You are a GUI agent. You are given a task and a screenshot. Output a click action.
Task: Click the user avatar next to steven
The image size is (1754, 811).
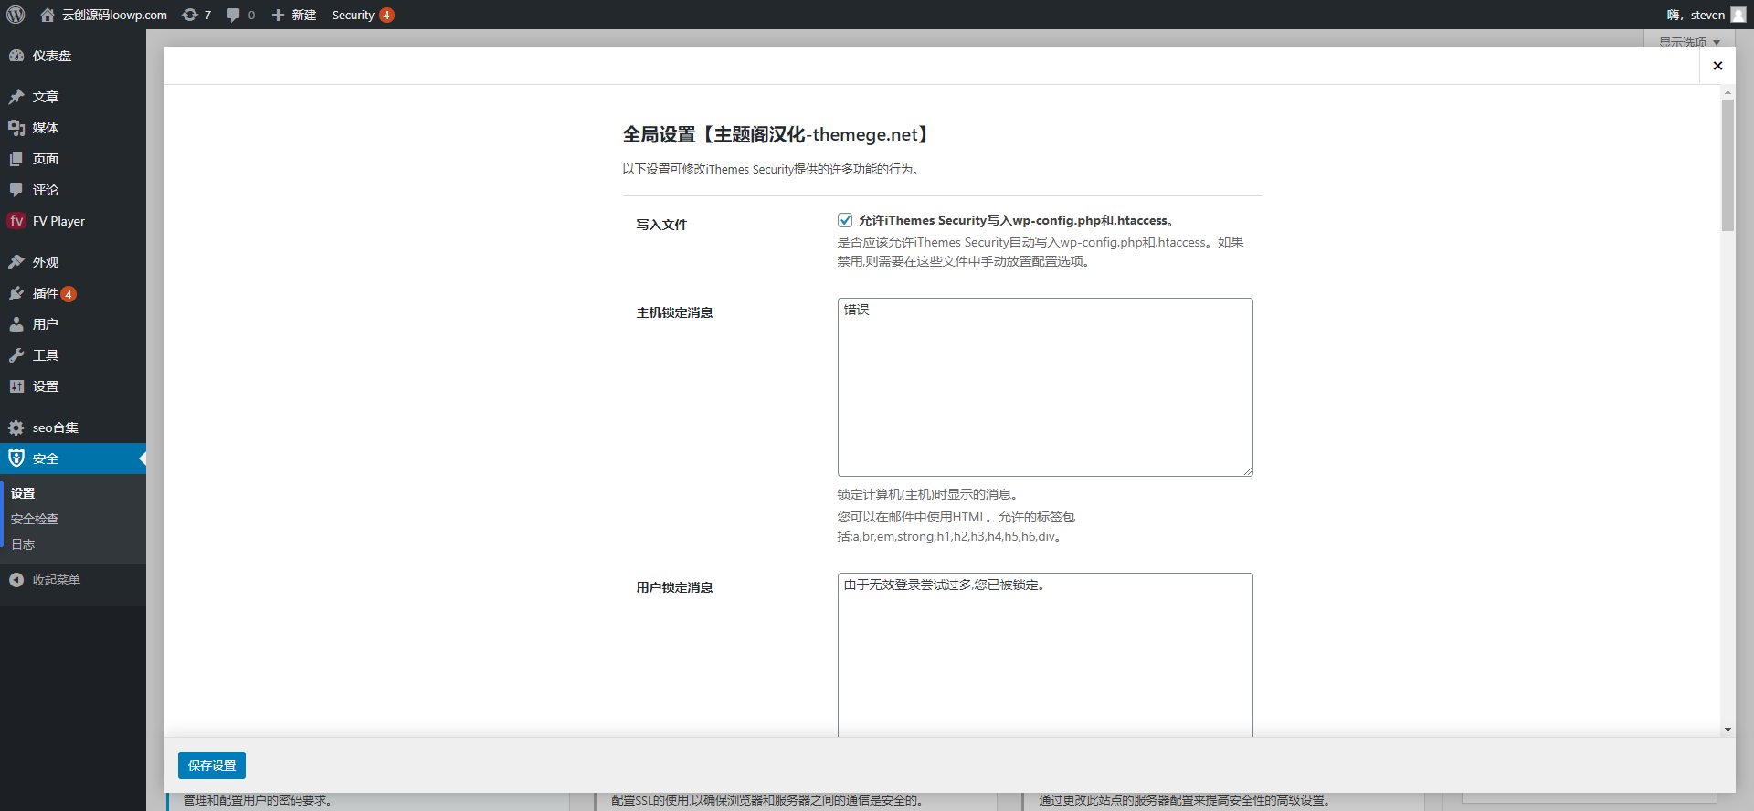point(1738,15)
